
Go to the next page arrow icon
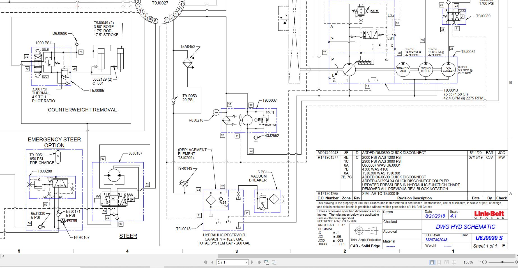[252, 262]
